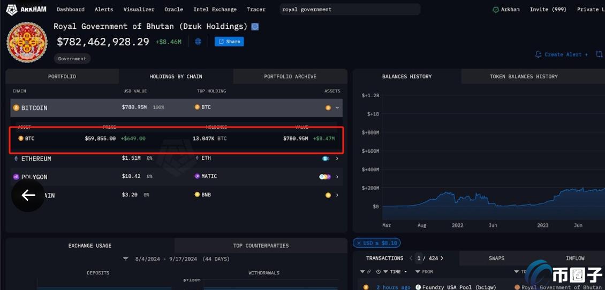The height and width of the screenshot is (290, 605).
Task: Click the Government tag chip
Action: (72, 59)
